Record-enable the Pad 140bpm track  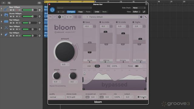[17, 23]
